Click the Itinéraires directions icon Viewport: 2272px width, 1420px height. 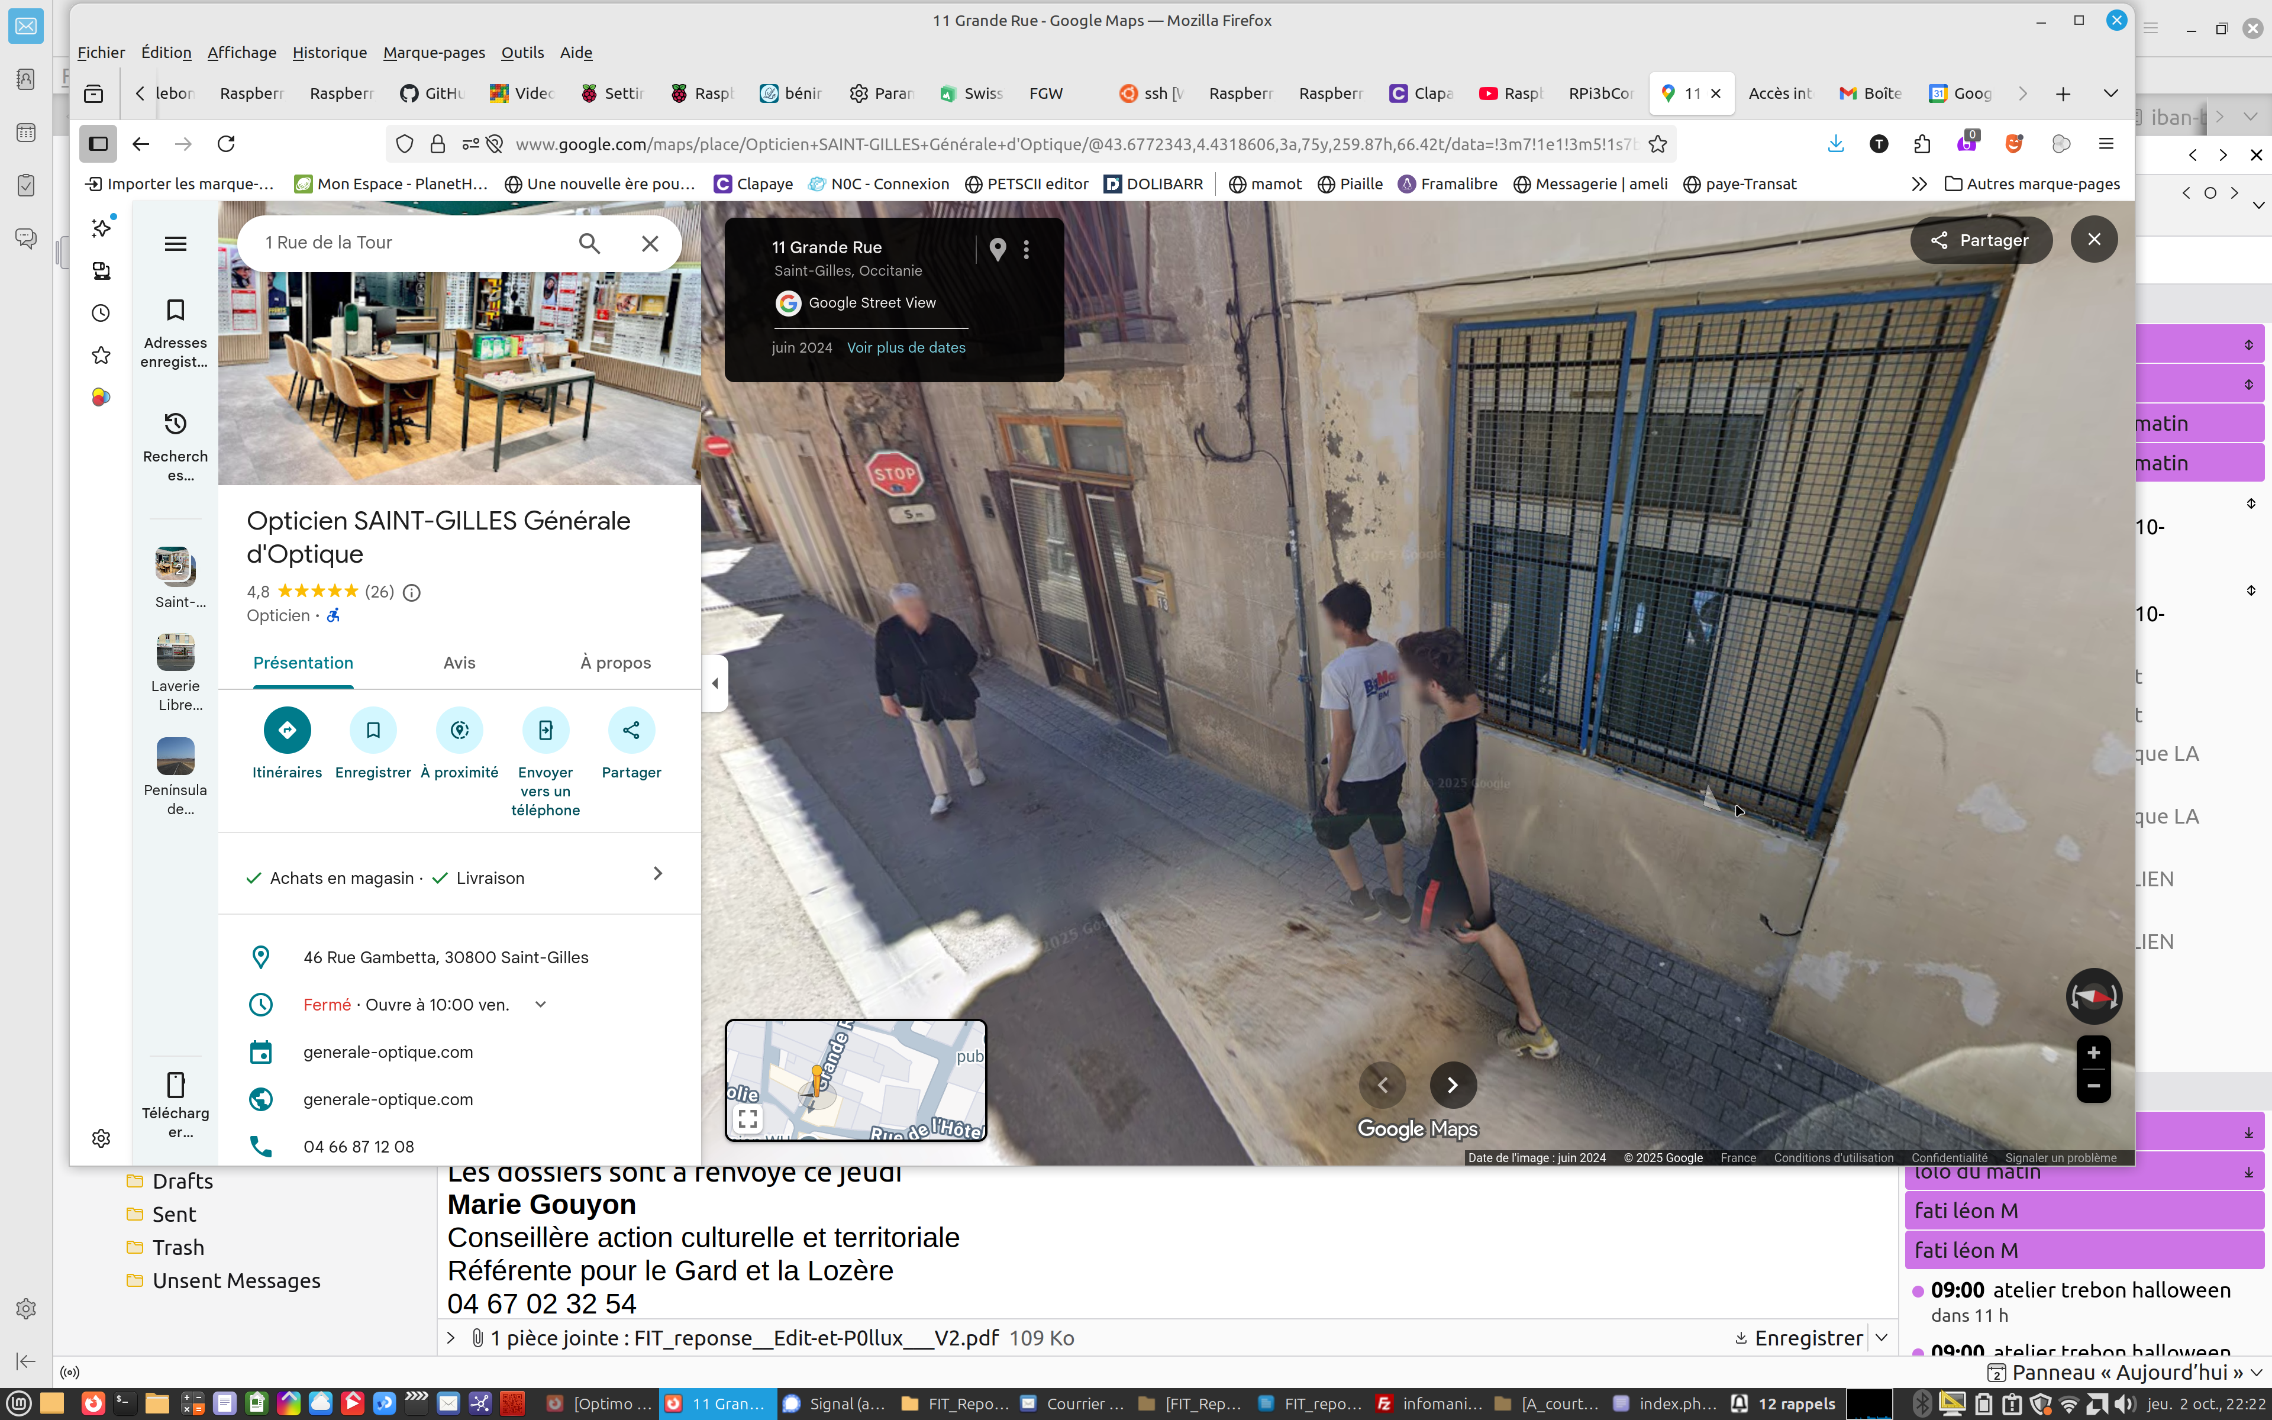286,730
